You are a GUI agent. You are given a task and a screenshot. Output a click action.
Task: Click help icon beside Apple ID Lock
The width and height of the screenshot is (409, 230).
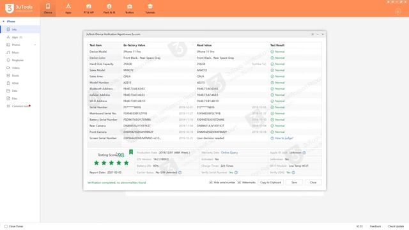(x=304, y=153)
